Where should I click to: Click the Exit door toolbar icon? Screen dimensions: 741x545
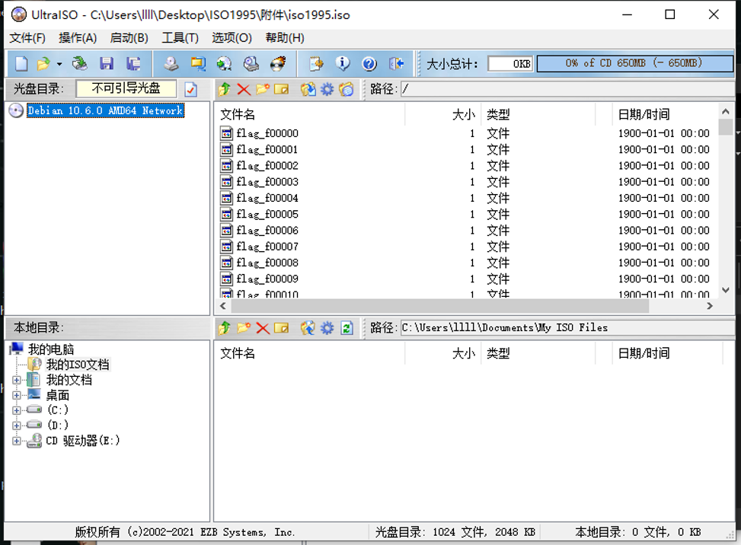396,64
